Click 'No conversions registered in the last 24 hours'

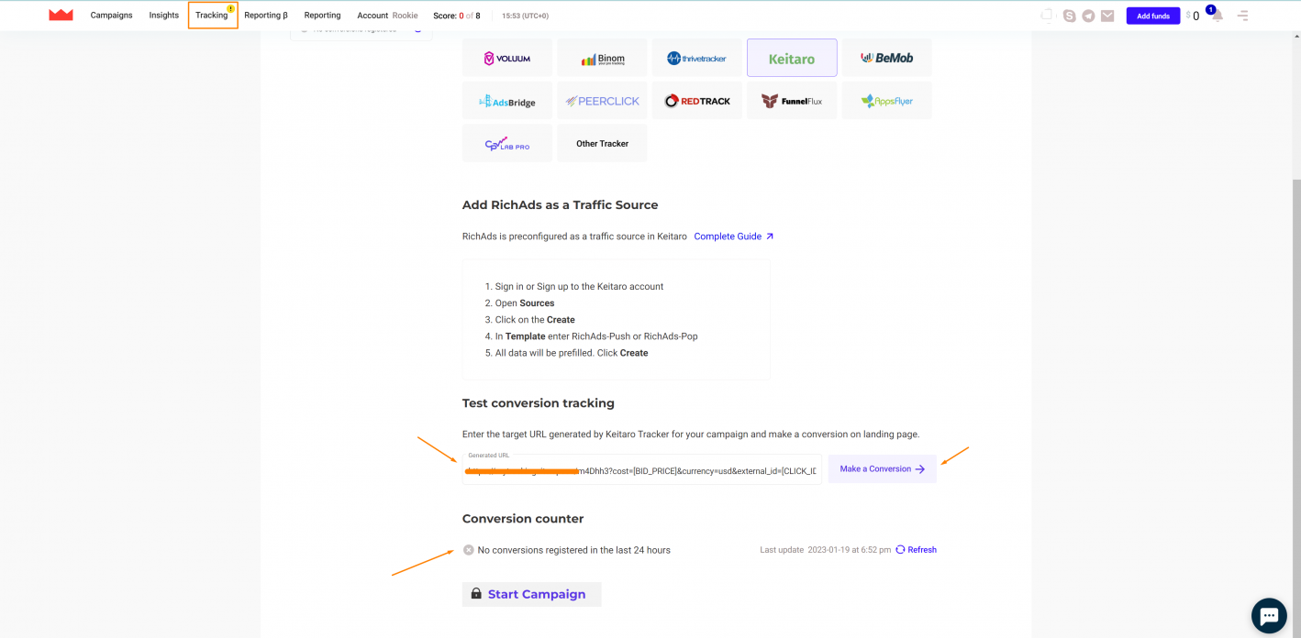coord(574,550)
